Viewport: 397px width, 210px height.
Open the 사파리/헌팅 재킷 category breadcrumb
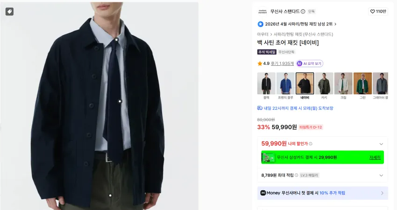303,34
